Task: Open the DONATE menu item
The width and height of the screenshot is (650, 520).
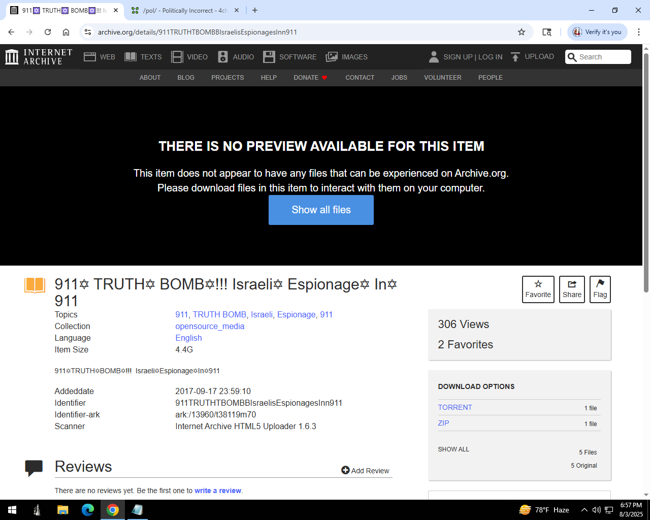Action: click(x=310, y=78)
